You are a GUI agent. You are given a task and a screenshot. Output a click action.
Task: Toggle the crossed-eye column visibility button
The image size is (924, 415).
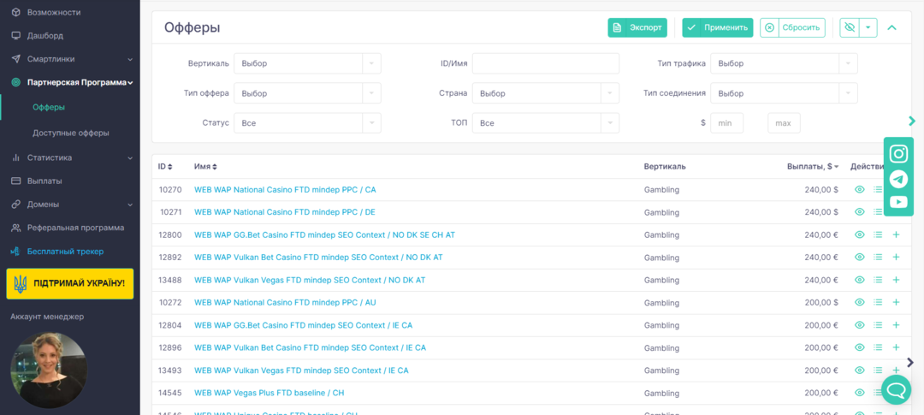click(849, 27)
